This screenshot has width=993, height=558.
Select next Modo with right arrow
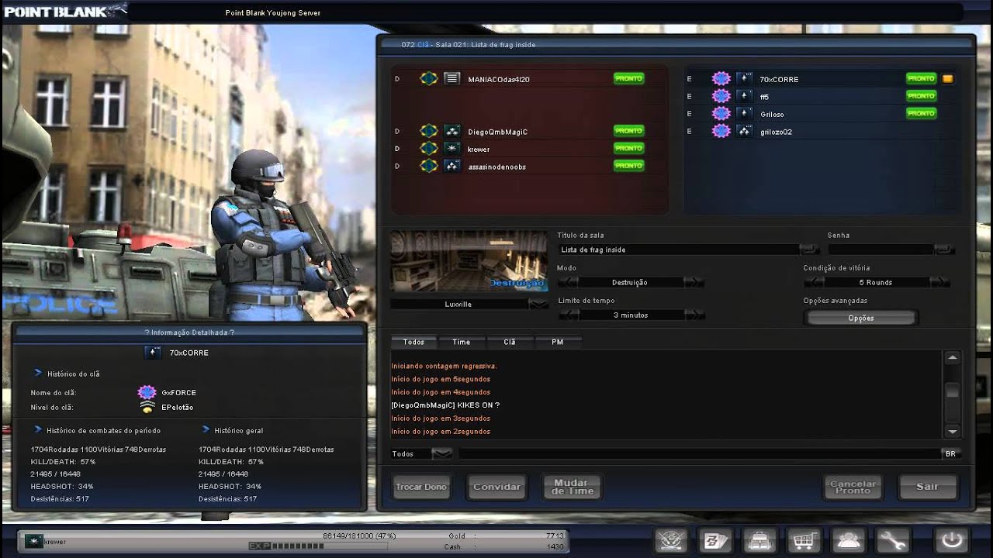coord(694,282)
